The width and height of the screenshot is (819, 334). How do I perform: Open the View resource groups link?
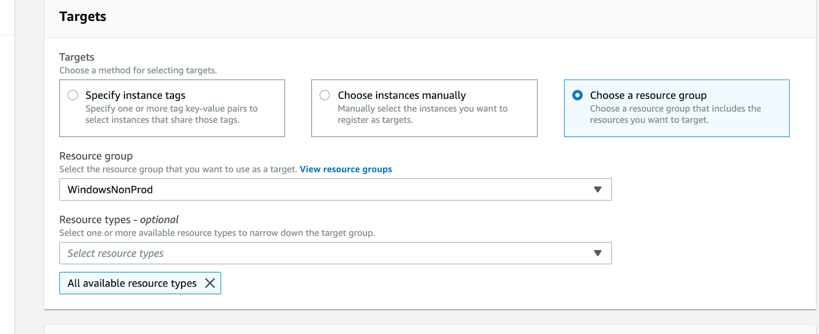346,169
